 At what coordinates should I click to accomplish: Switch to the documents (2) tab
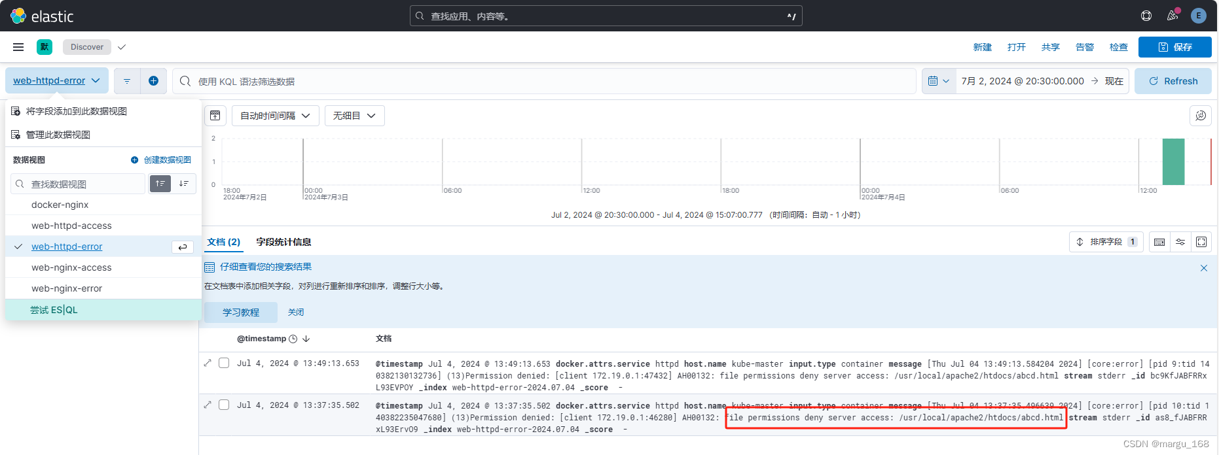point(224,242)
